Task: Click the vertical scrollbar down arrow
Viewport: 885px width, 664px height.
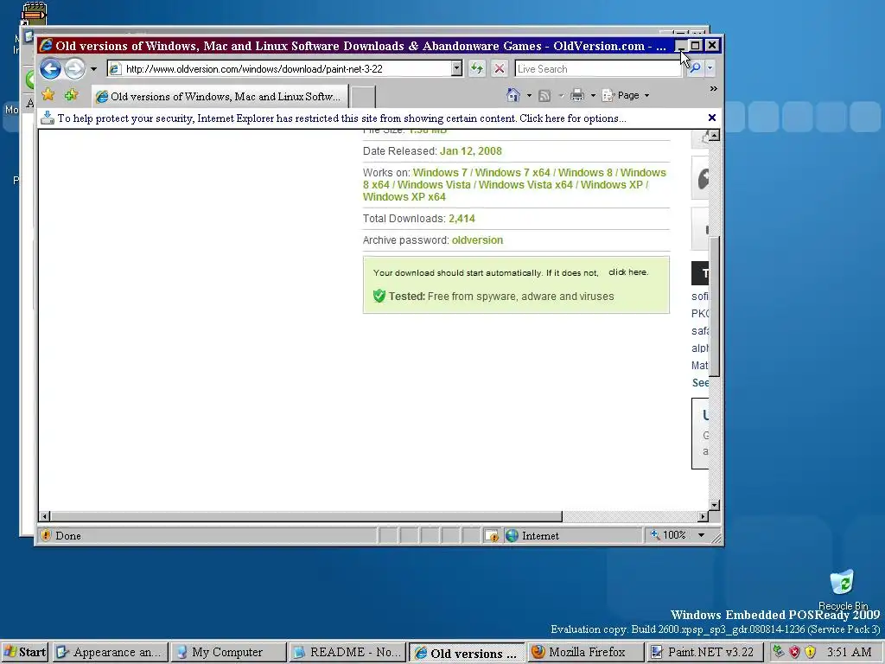Action: (x=714, y=505)
